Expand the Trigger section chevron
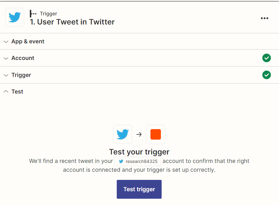This screenshot has height=205, width=279. (x=6, y=75)
